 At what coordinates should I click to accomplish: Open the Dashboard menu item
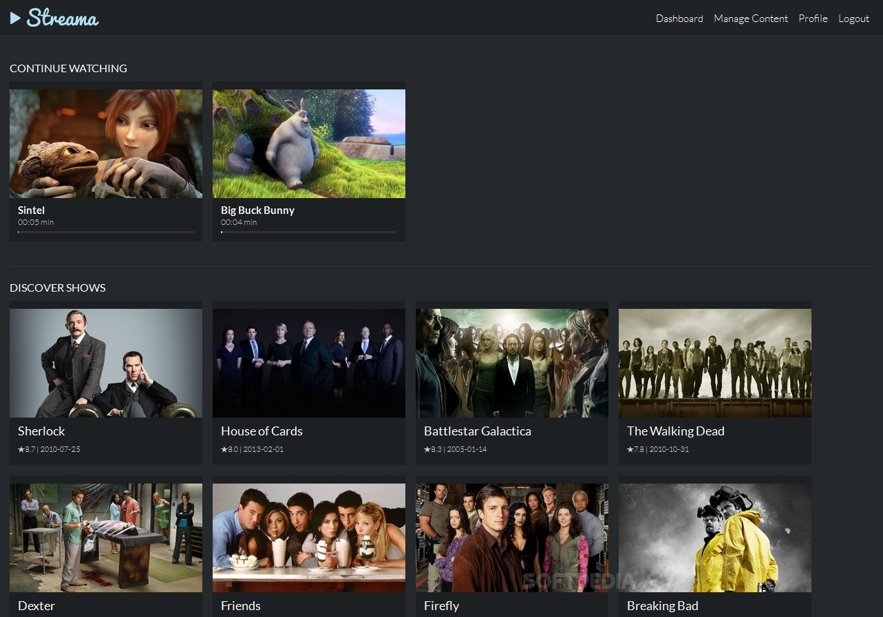[679, 19]
